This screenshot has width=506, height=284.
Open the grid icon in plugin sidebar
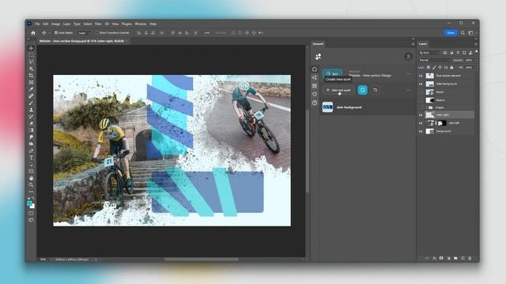(315, 86)
